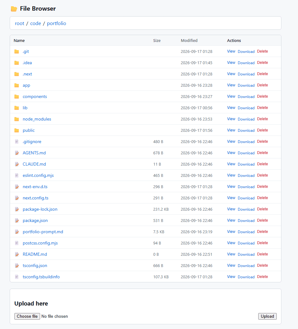Screen dimensions: 298x329
Task: Click the Name column header
Action: point(19,40)
